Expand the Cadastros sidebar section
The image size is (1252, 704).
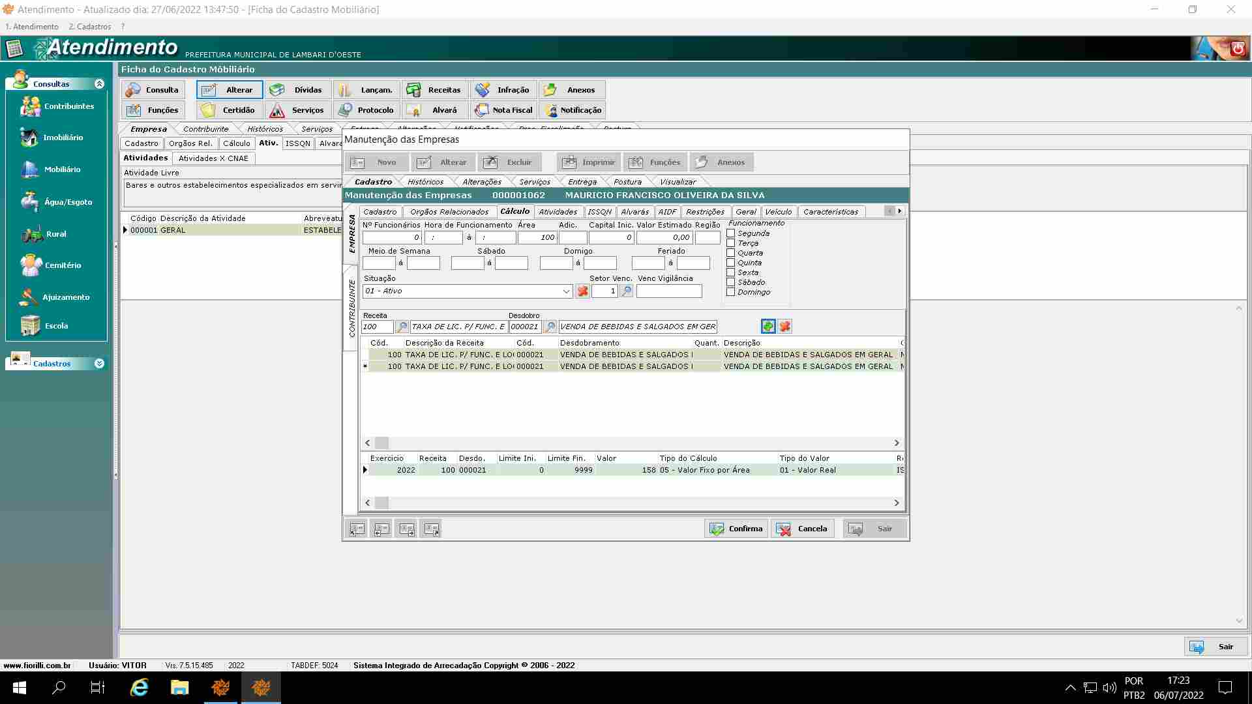(x=99, y=364)
